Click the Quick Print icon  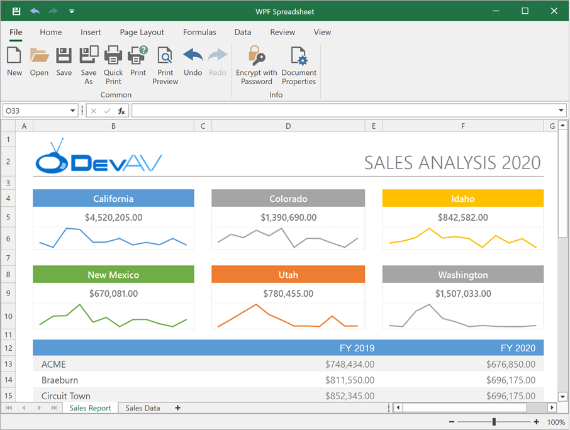tap(113, 60)
